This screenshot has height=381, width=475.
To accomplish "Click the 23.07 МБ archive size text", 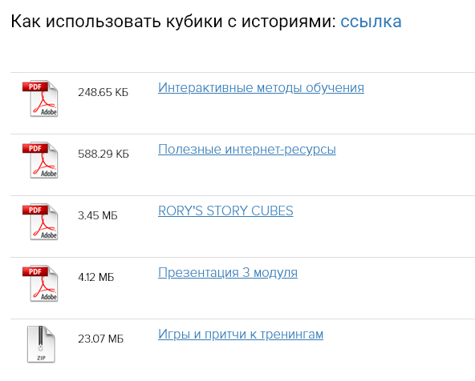I will point(100,339).
